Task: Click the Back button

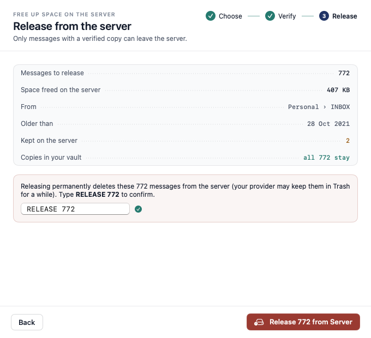Action: click(27, 322)
